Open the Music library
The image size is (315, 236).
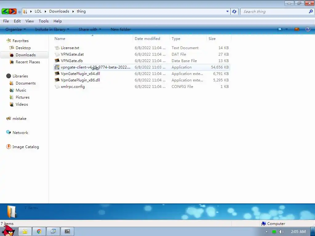click(21, 90)
